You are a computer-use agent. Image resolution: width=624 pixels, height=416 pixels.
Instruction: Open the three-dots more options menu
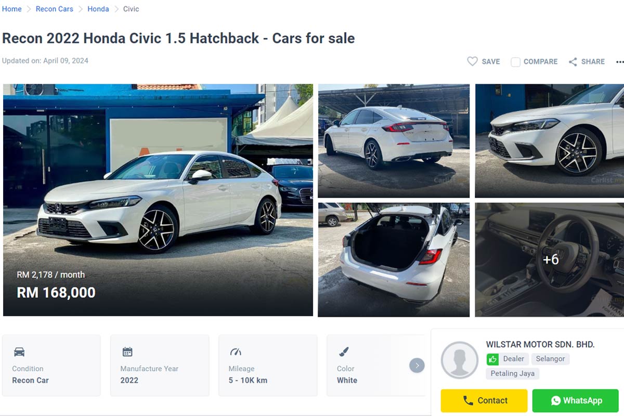coord(620,62)
